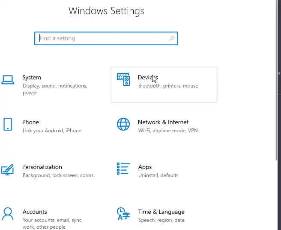Go to Phone settings title

click(x=31, y=122)
